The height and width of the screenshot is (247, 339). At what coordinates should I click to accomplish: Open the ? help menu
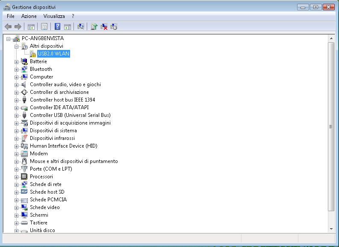tap(73, 16)
